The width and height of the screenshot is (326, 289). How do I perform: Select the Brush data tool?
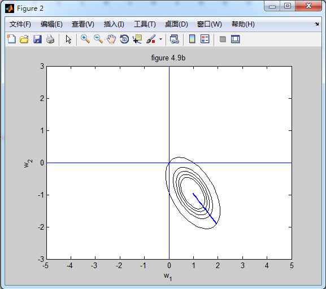pos(151,39)
